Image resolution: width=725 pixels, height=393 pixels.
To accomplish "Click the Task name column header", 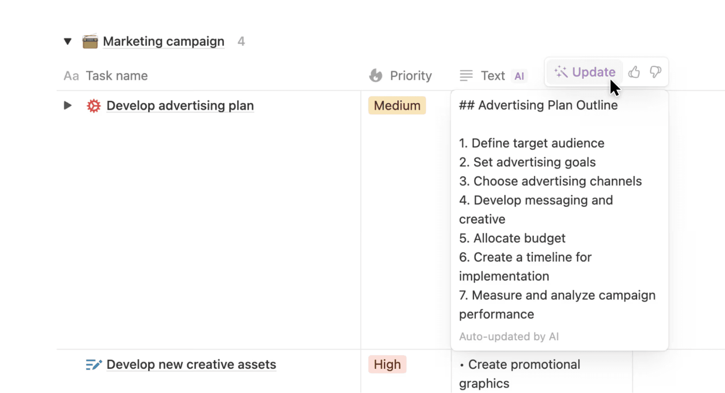I will (x=116, y=75).
